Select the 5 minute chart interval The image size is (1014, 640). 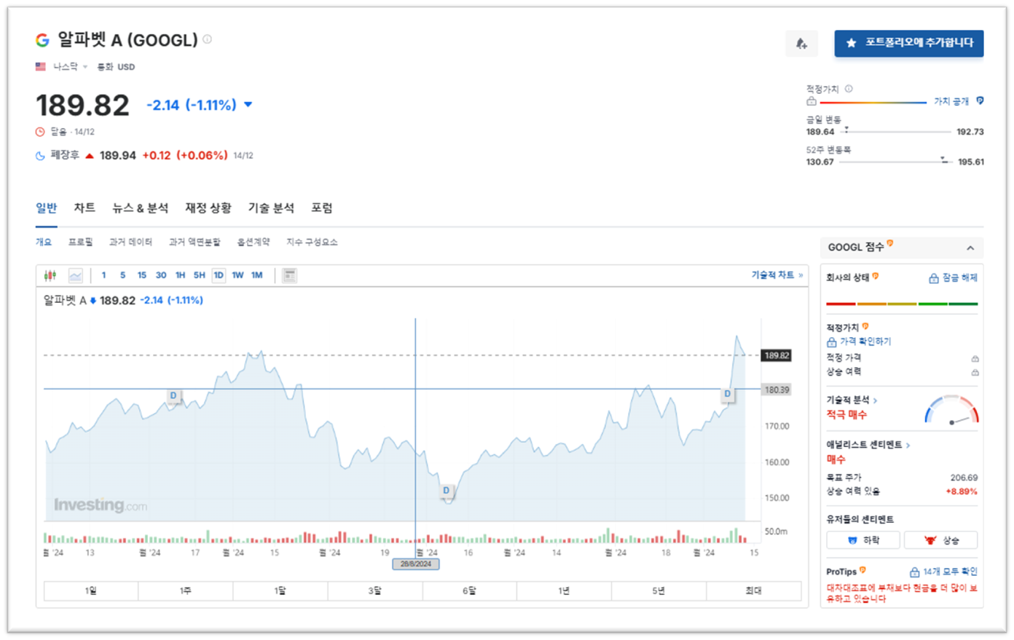pyautogui.click(x=122, y=275)
